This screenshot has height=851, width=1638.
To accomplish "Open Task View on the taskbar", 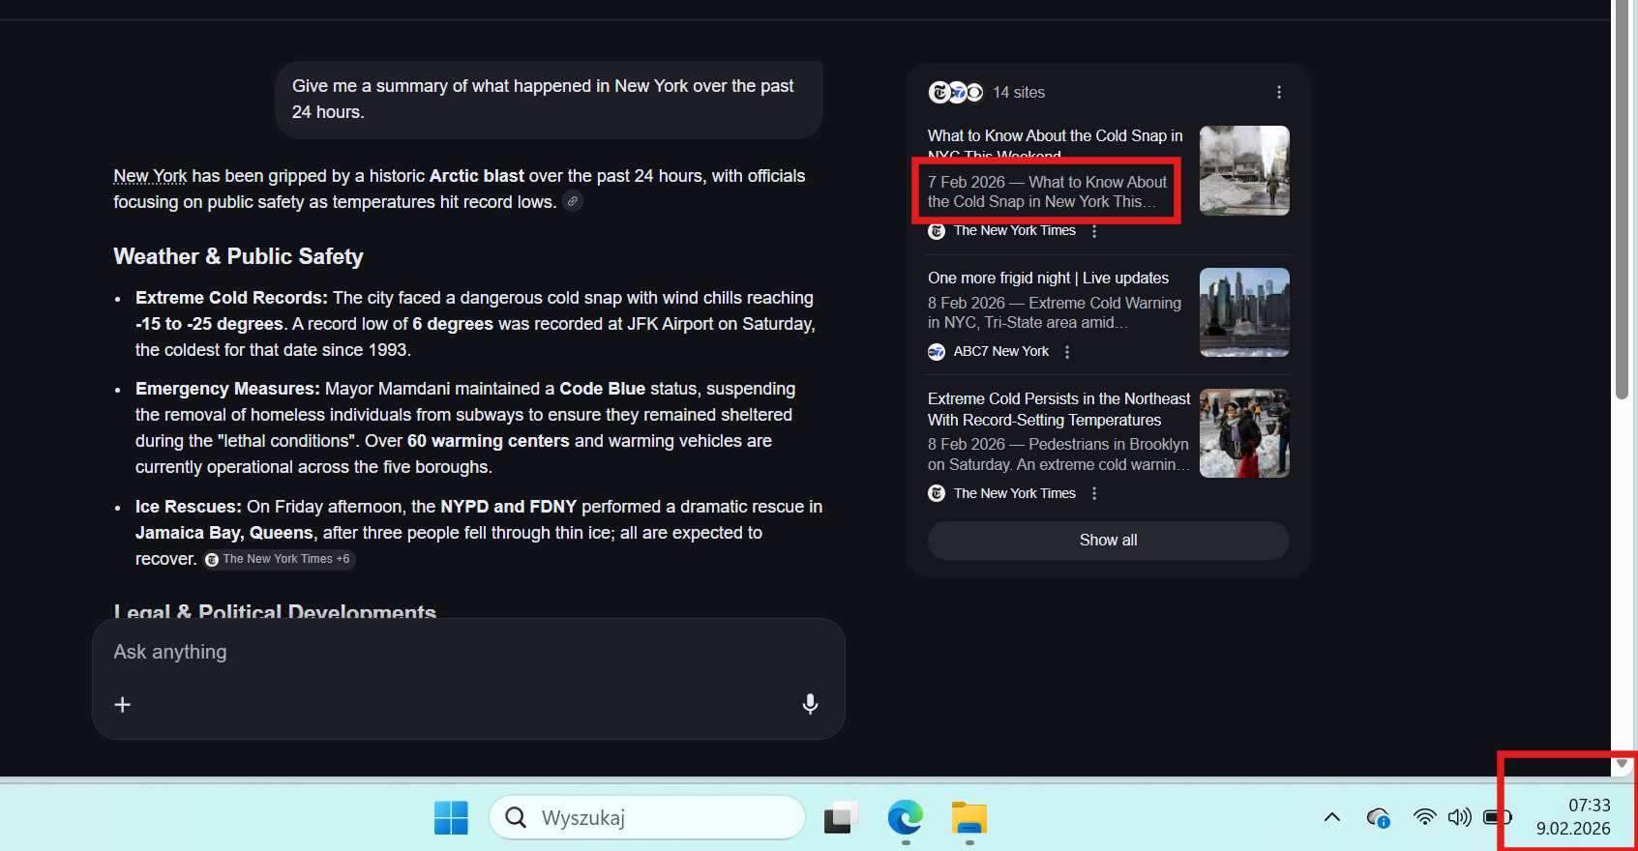I will [x=841, y=818].
